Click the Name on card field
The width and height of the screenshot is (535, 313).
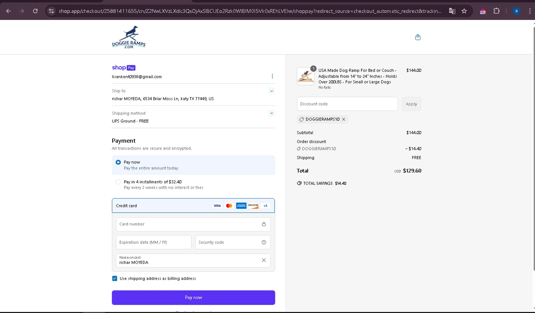[193, 261]
